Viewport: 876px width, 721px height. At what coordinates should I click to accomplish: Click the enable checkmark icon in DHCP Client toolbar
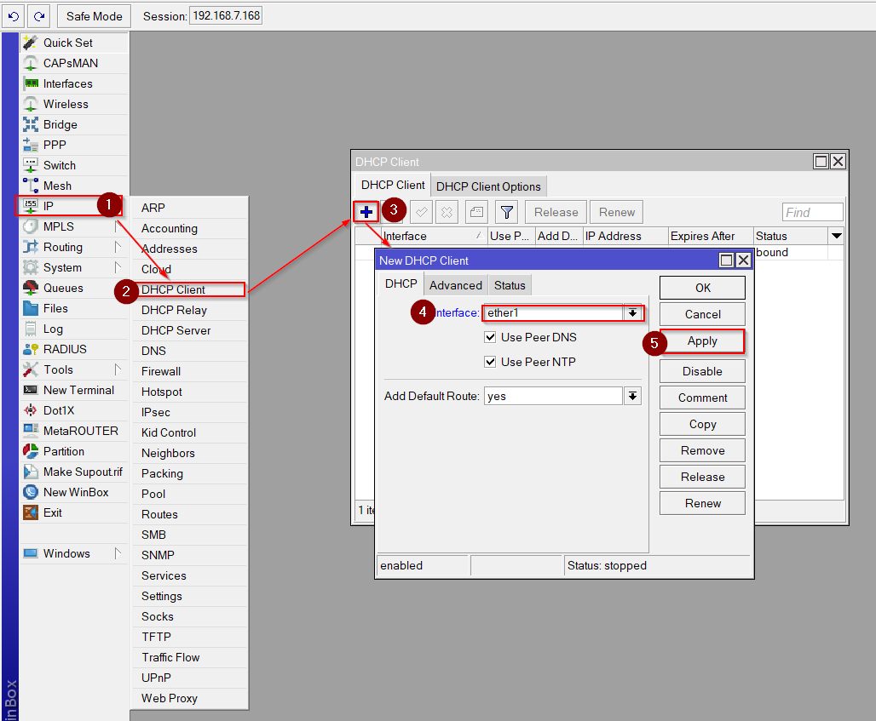[421, 212]
